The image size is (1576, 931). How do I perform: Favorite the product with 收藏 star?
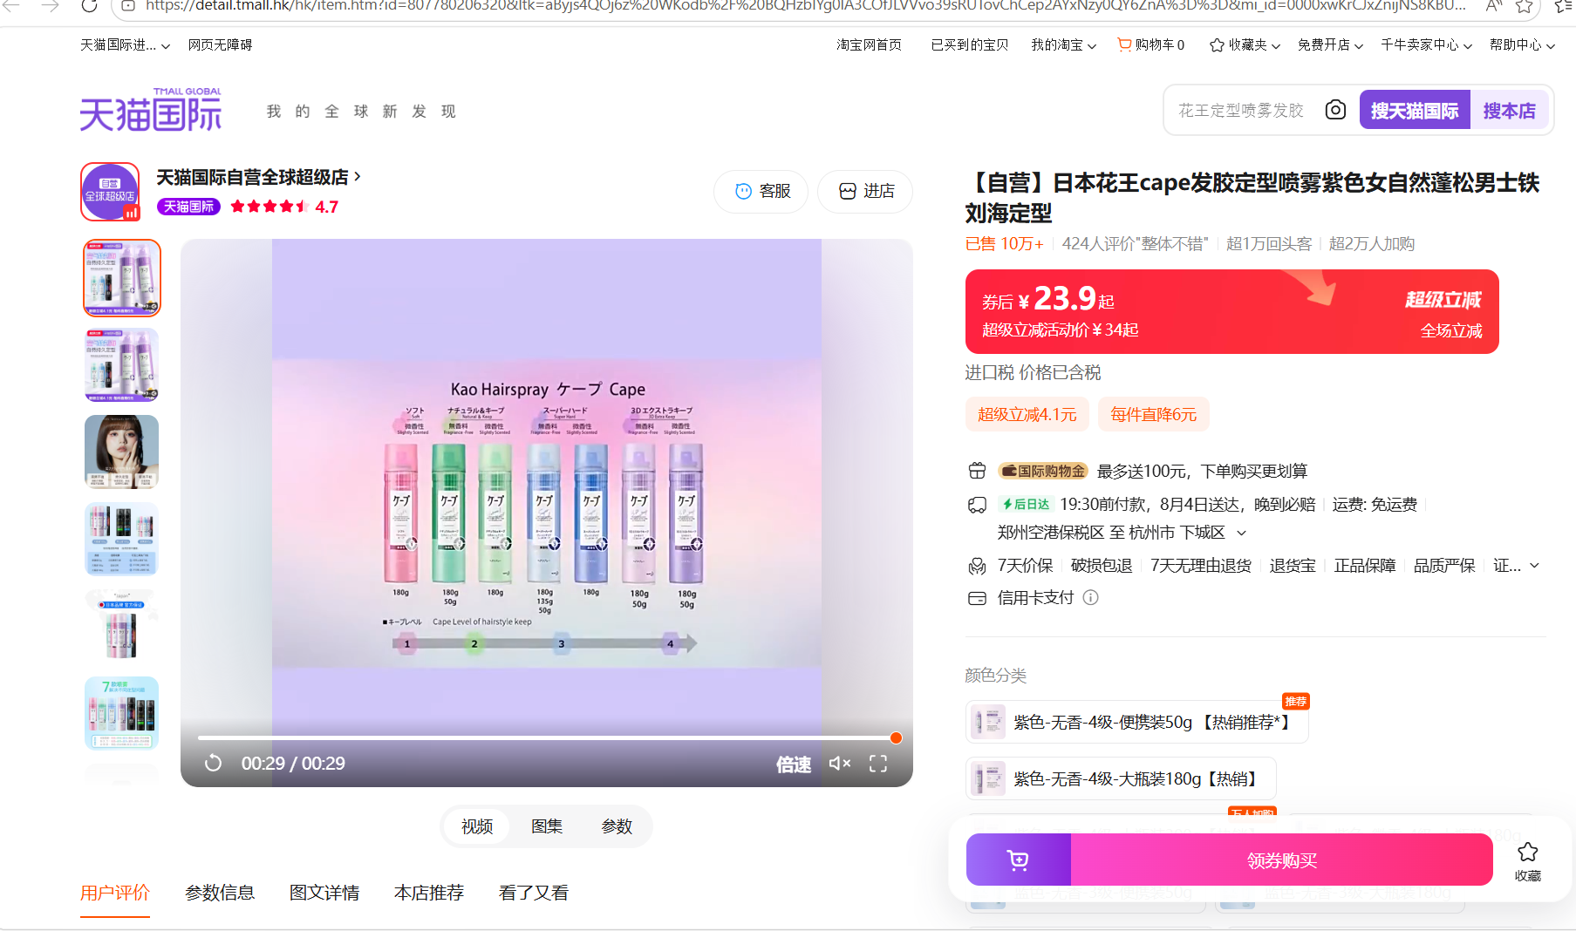(1527, 860)
